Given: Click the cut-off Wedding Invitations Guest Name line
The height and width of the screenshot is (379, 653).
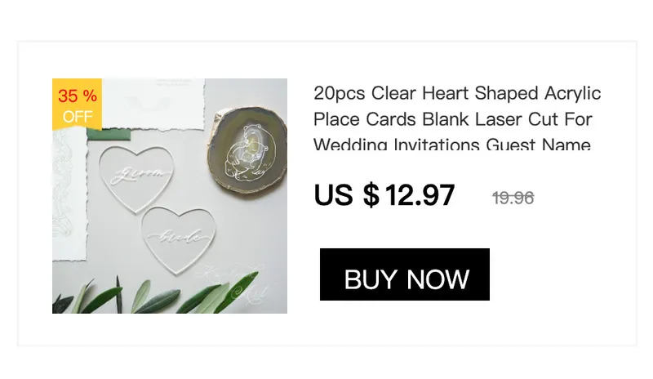Looking at the screenshot, I should [452, 145].
